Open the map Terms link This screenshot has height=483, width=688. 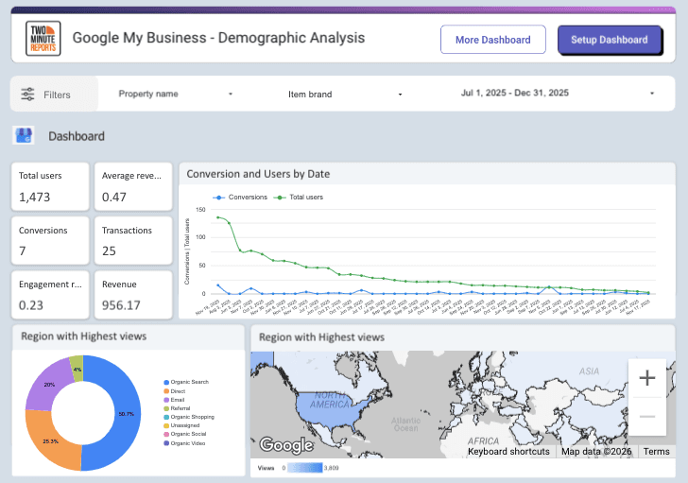tap(656, 452)
